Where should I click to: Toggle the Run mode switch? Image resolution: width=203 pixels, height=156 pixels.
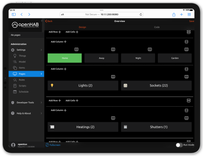pyautogui.click(x=179, y=145)
